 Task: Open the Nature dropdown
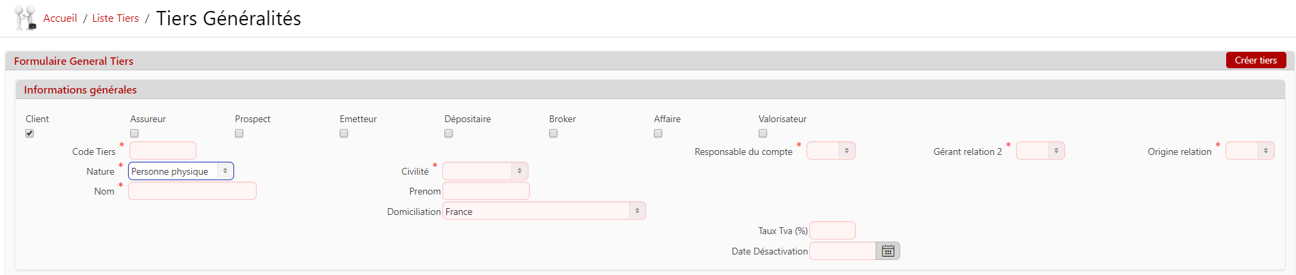[x=181, y=171]
